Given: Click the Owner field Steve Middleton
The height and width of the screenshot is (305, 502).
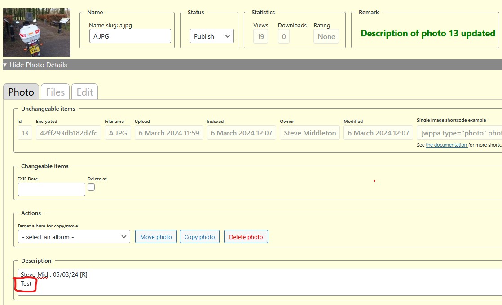Looking at the screenshot, I should click(310, 133).
